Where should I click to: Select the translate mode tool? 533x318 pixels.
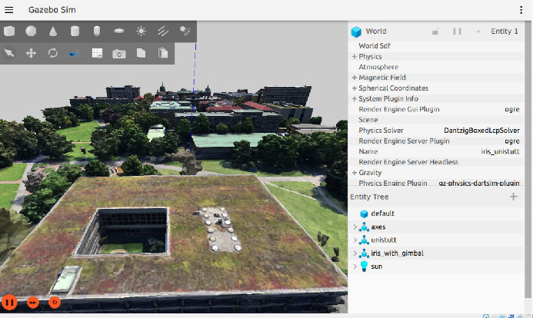click(x=31, y=53)
